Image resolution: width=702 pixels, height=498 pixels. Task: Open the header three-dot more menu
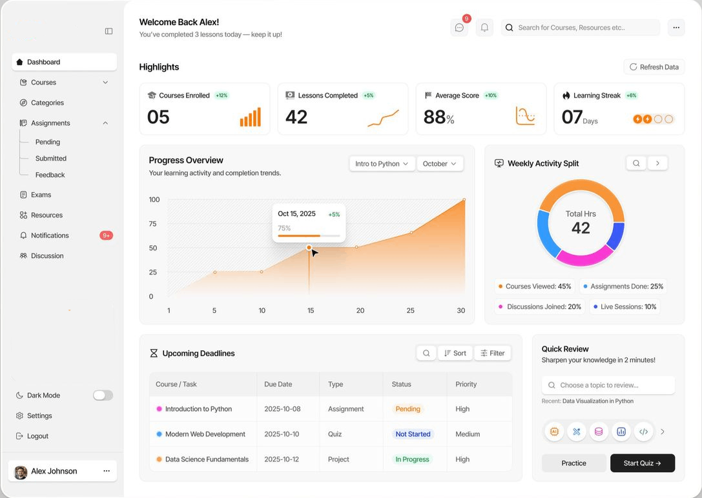coord(676,28)
